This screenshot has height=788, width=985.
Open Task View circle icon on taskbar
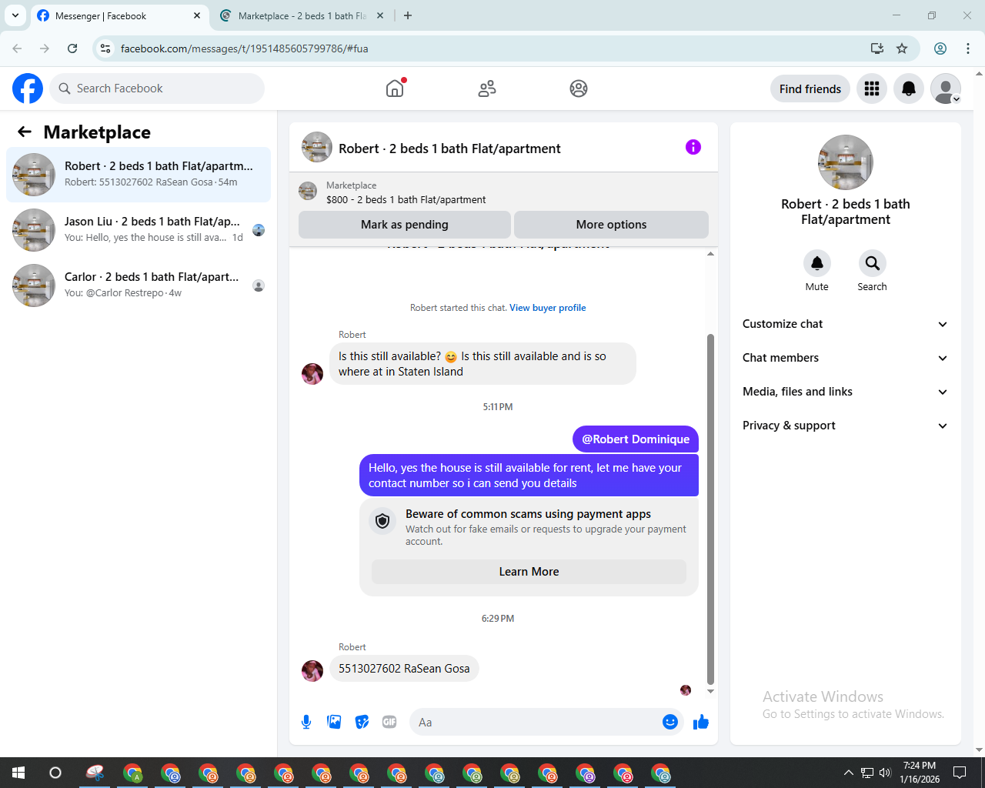pos(55,773)
